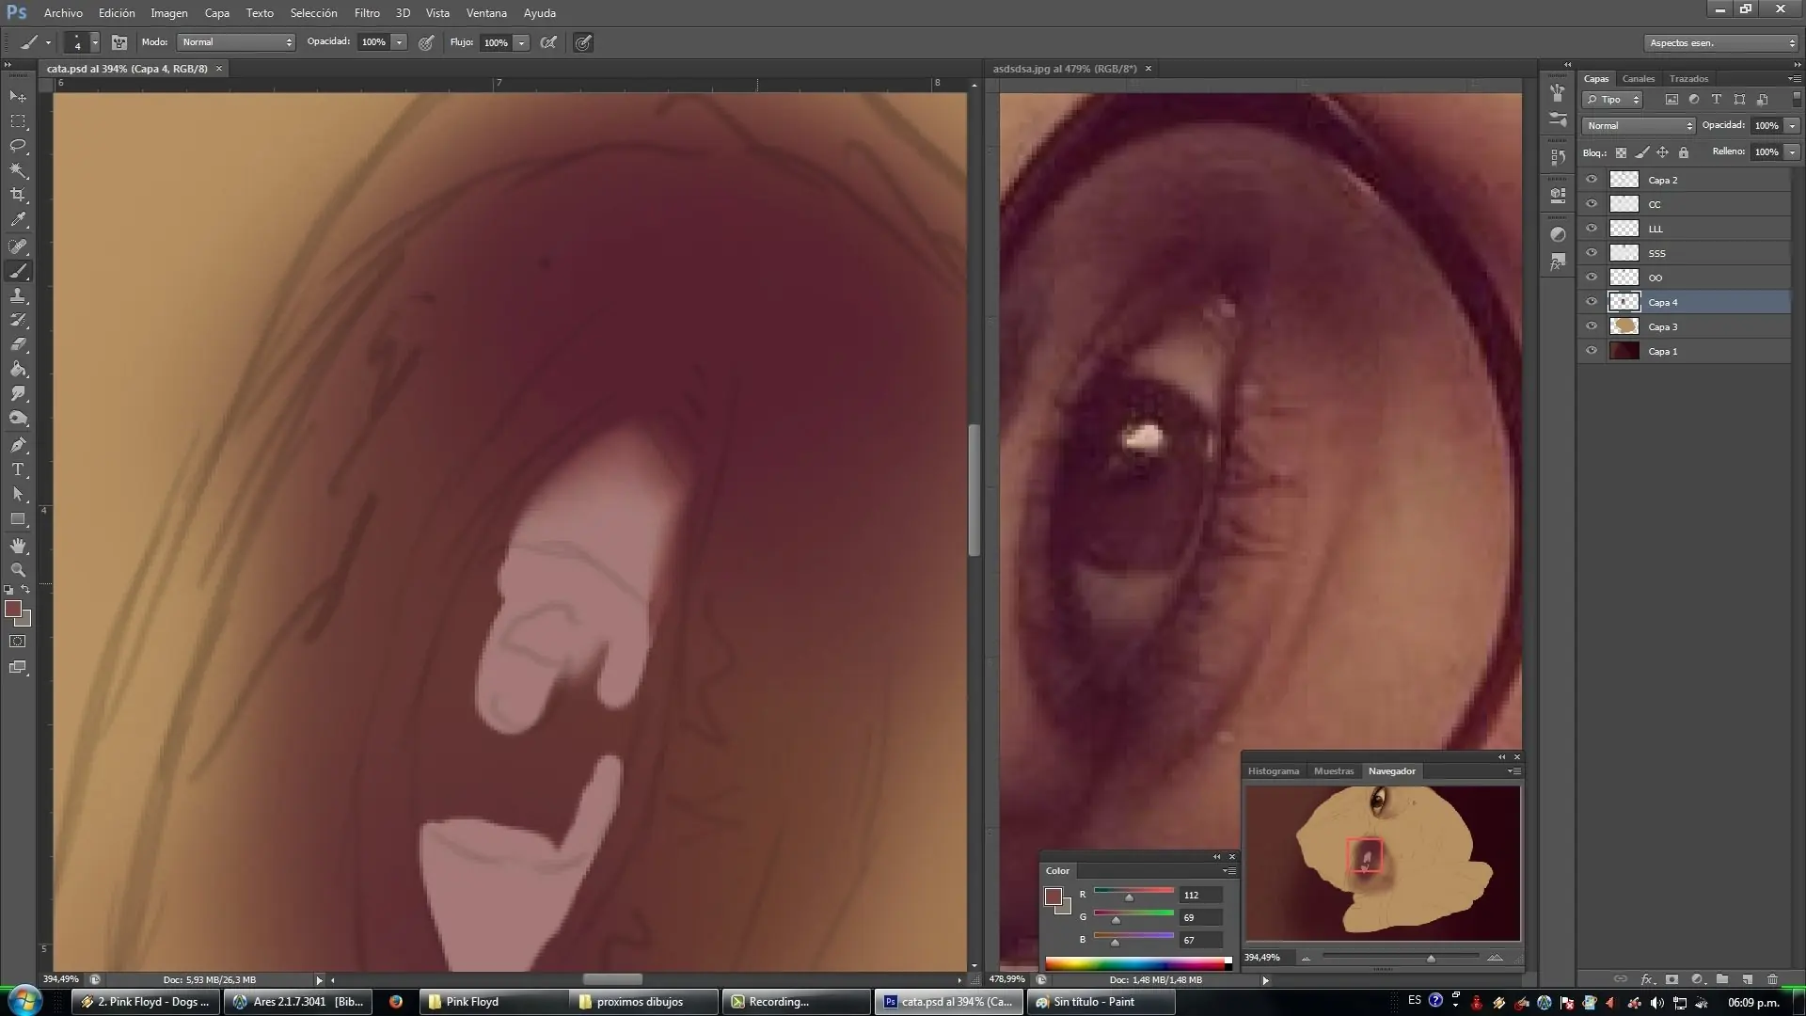Hide the Capa 3 layer
Viewport: 1806px width, 1016px height.
click(x=1592, y=326)
